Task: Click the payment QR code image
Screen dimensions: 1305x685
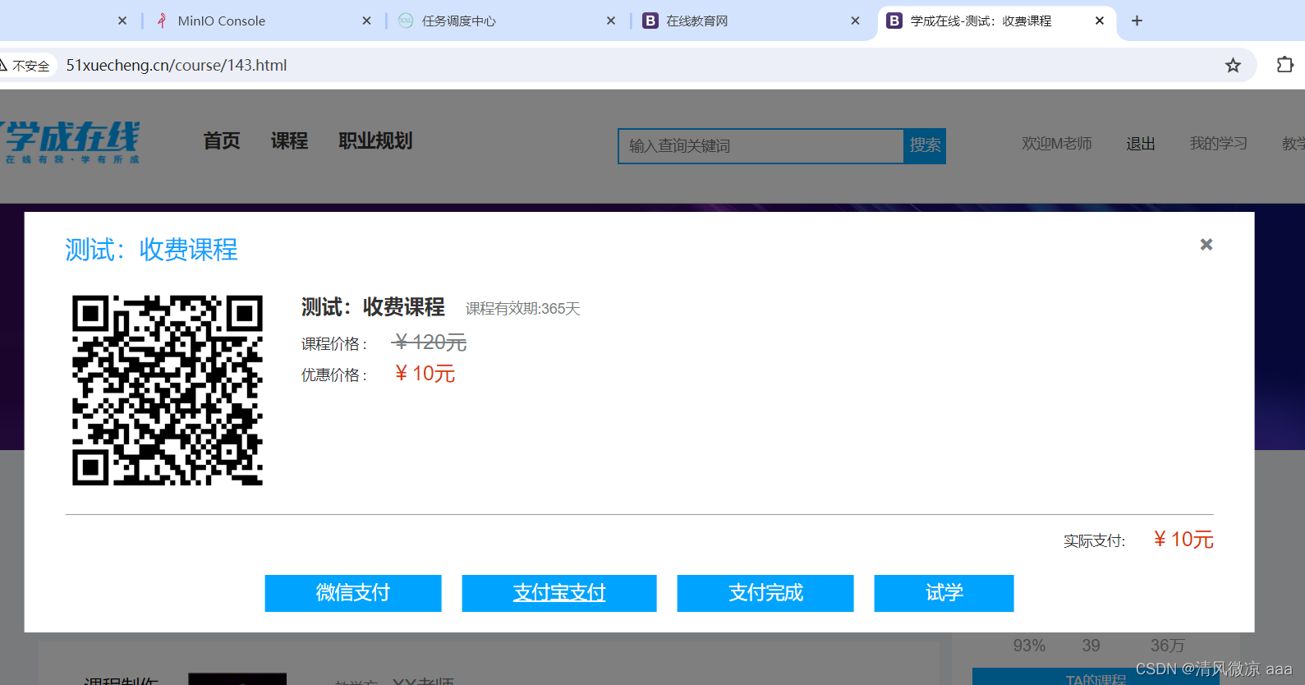Action: (x=168, y=390)
